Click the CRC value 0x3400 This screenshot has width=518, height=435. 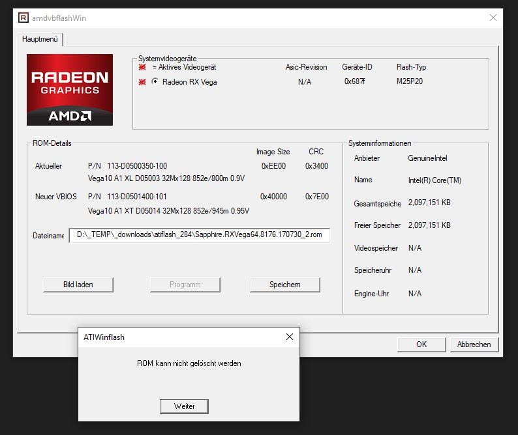pos(316,166)
